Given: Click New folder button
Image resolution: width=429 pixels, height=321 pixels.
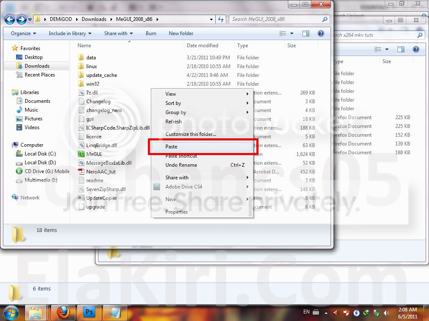Looking at the screenshot, I should pyautogui.click(x=181, y=33).
